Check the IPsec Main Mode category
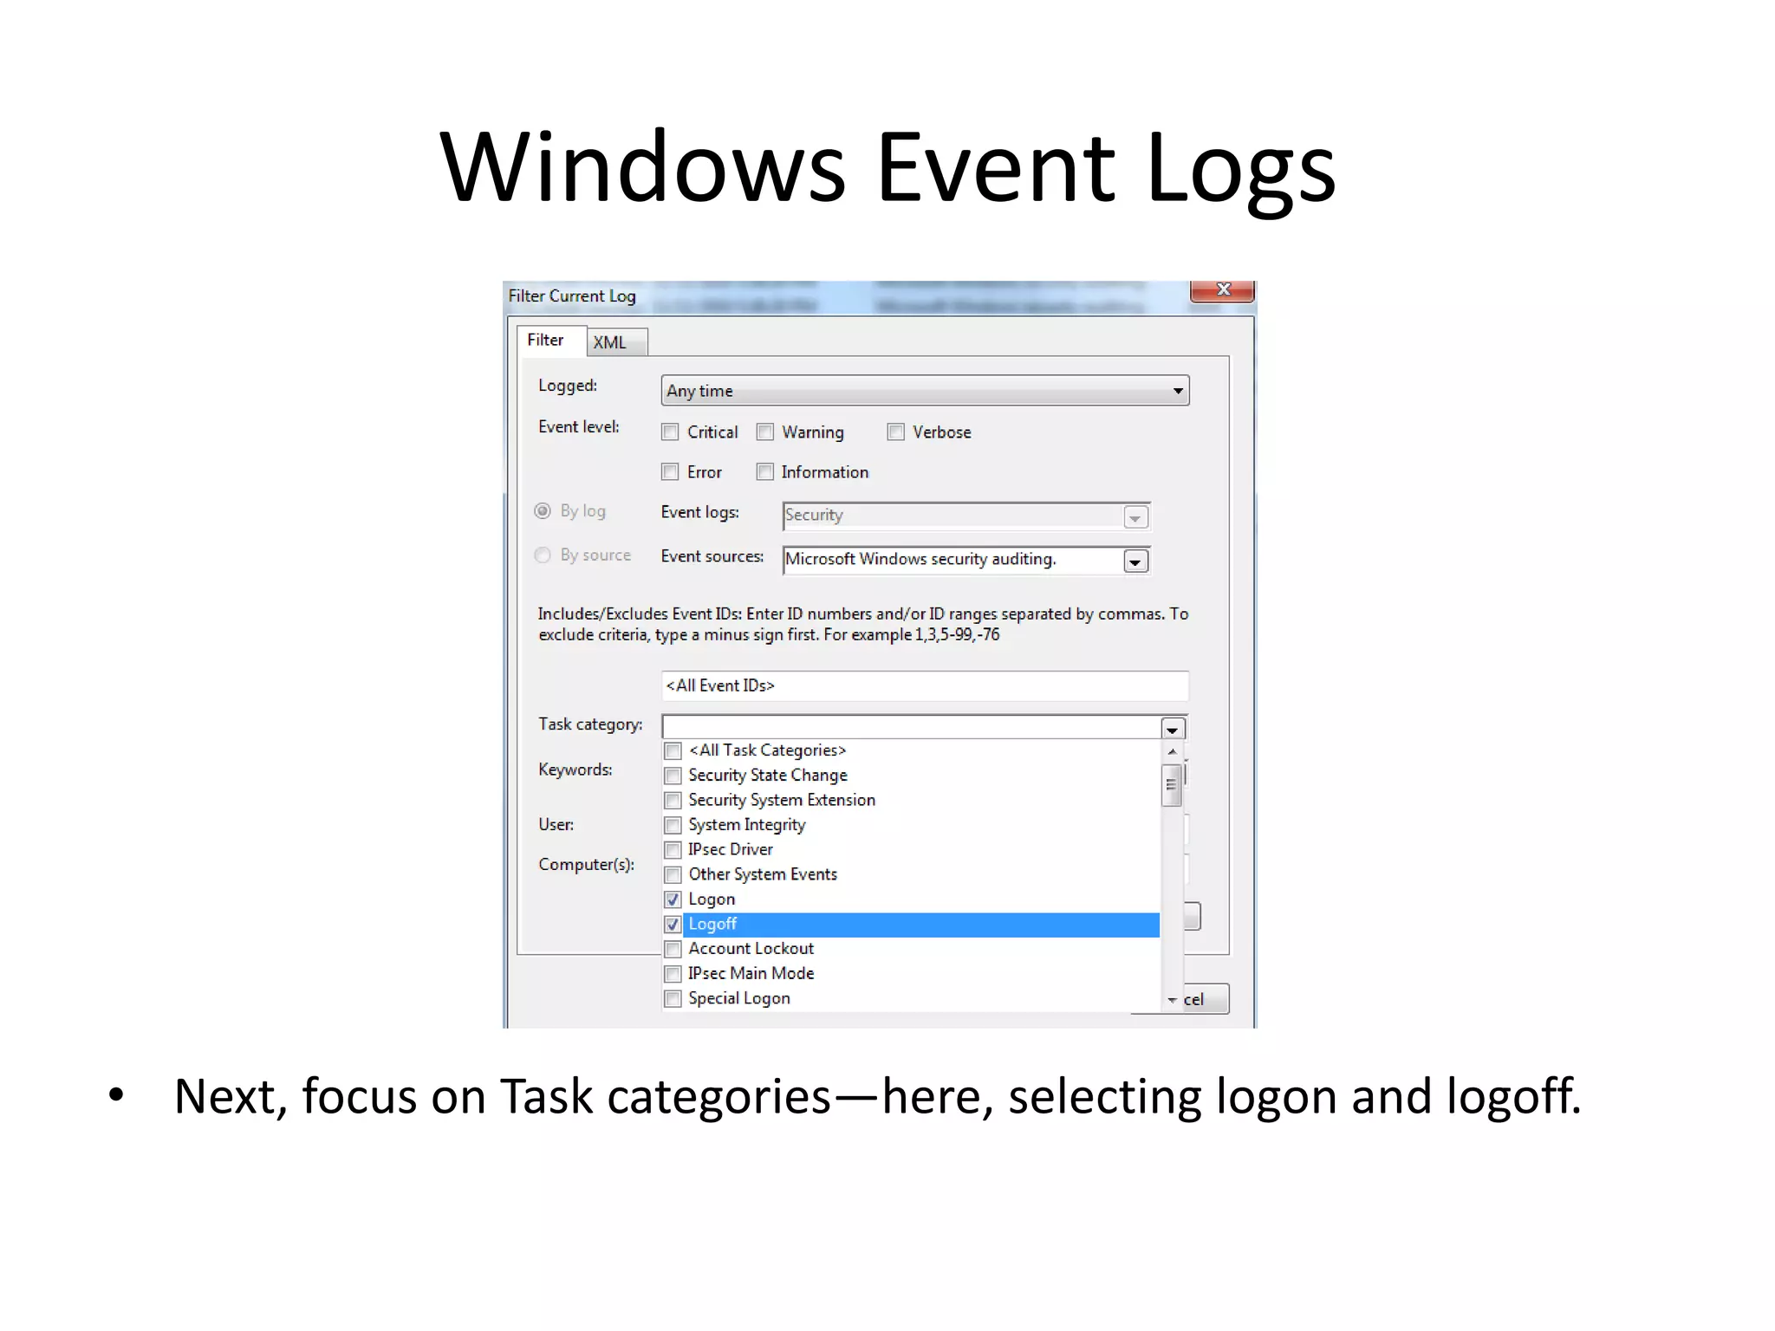The image size is (1775, 1331). [x=673, y=974]
